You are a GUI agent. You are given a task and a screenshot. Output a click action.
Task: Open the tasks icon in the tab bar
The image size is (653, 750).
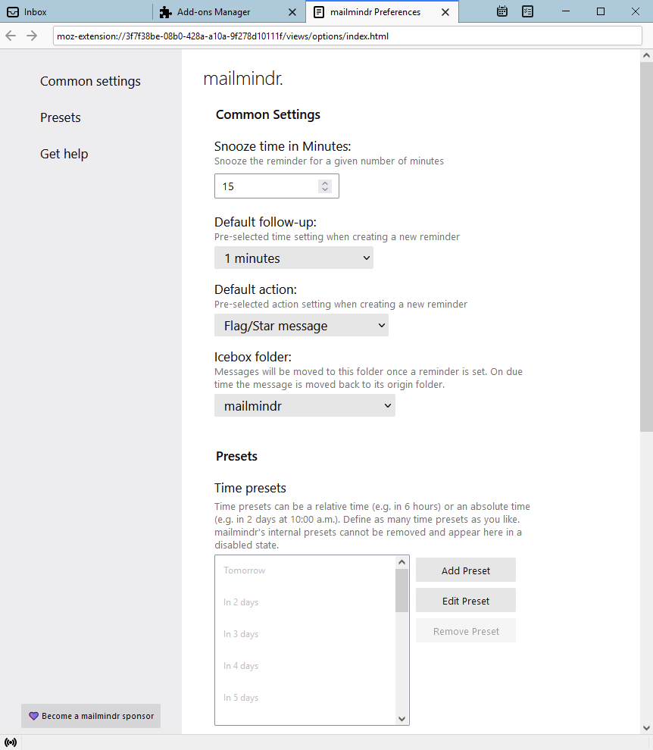pyautogui.click(x=528, y=11)
